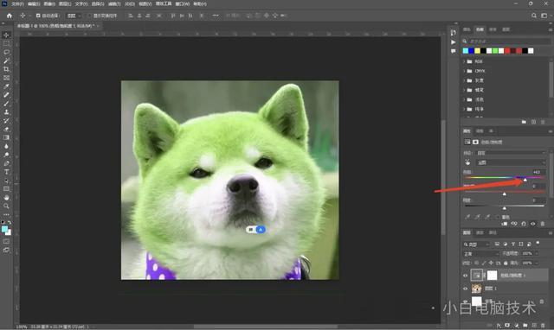Toggle layer filtering switch in Layers panel
Image resolution: width=554 pixels, height=330 pixels.
click(x=538, y=243)
